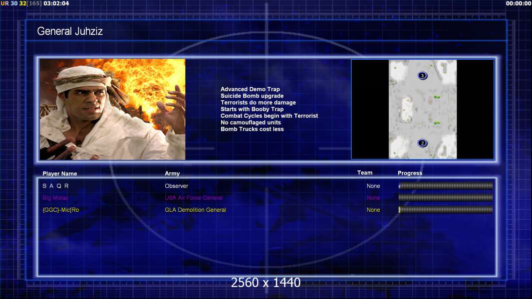
Task: Click start position marker 2 on minimap
Action: tap(422, 143)
